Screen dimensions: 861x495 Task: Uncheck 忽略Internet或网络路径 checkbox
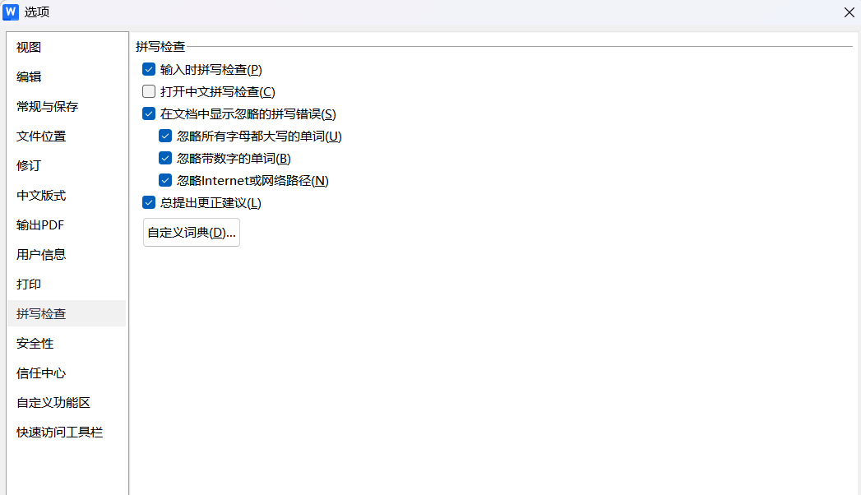tap(165, 181)
